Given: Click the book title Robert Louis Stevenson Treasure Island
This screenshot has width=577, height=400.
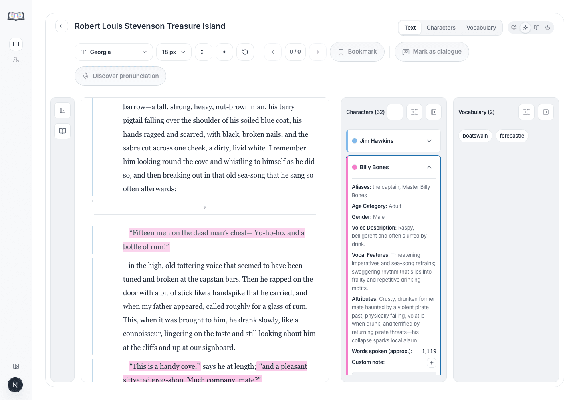Looking at the screenshot, I should click(150, 26).
